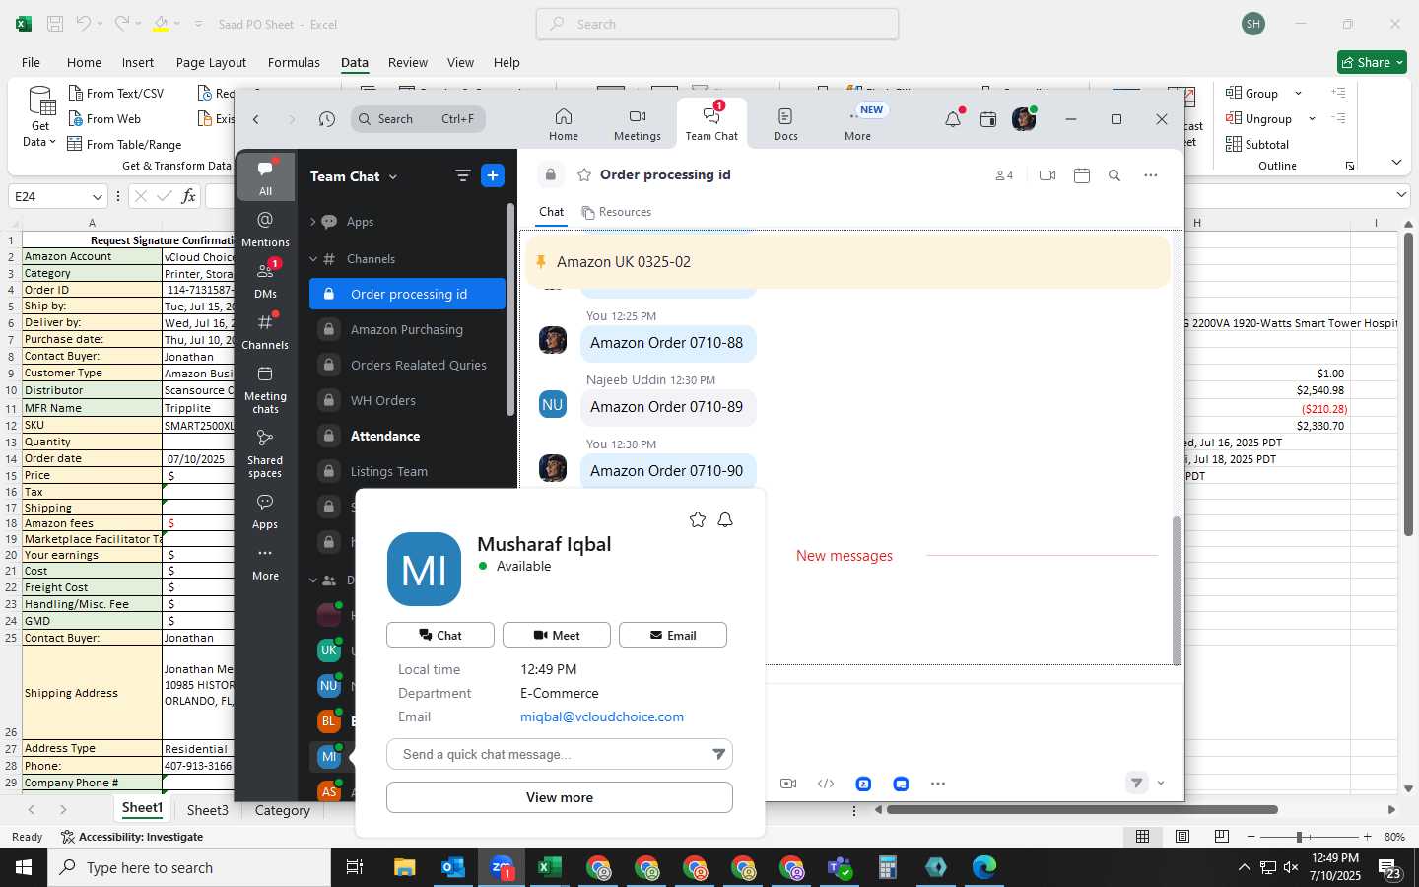The height and width of the screenshot is (887, 1419).
Task: Open Excel Page Layout ribbon tab
Action: (211, 62)
